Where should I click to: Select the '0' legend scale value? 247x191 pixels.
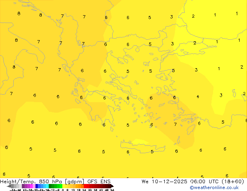click(63, 190)
